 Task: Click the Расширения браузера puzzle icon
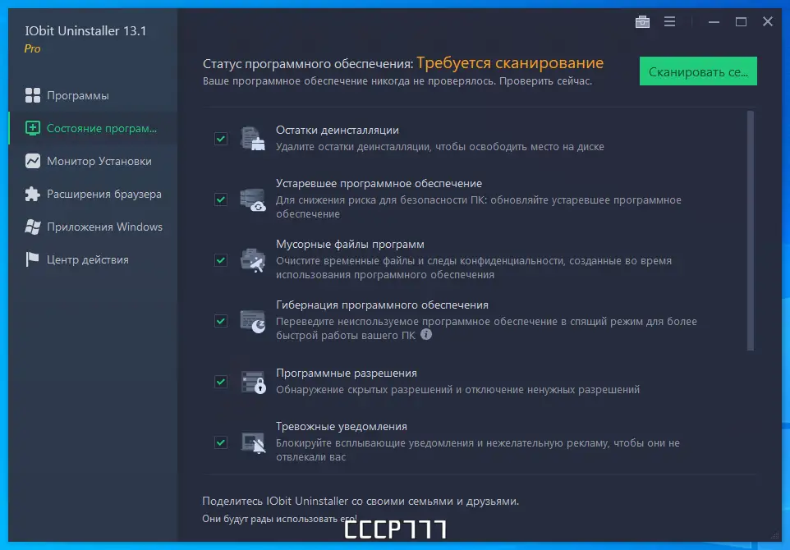[33, 194]
